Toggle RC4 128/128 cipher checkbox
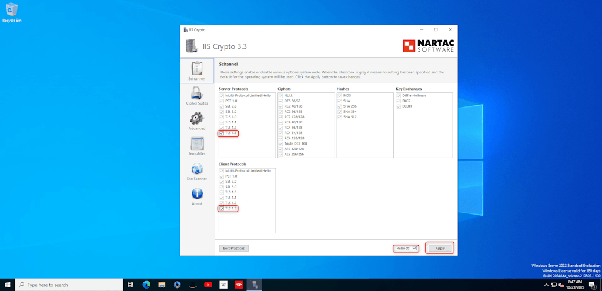The height and width of the screenshot is (291, 602). tap(280, 138)
